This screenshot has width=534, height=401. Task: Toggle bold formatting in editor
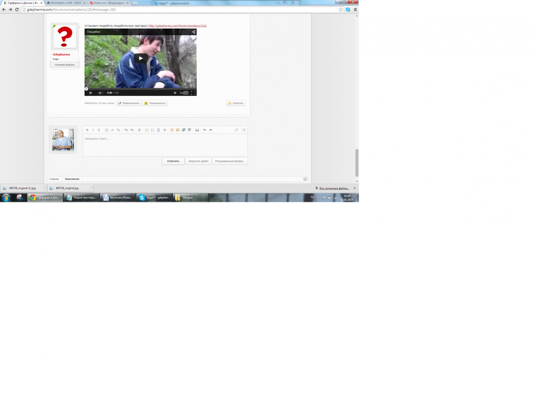point(87,130)
